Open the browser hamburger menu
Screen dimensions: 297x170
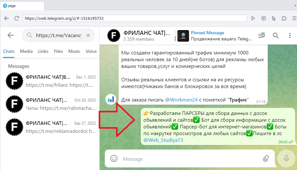[294, 18]
